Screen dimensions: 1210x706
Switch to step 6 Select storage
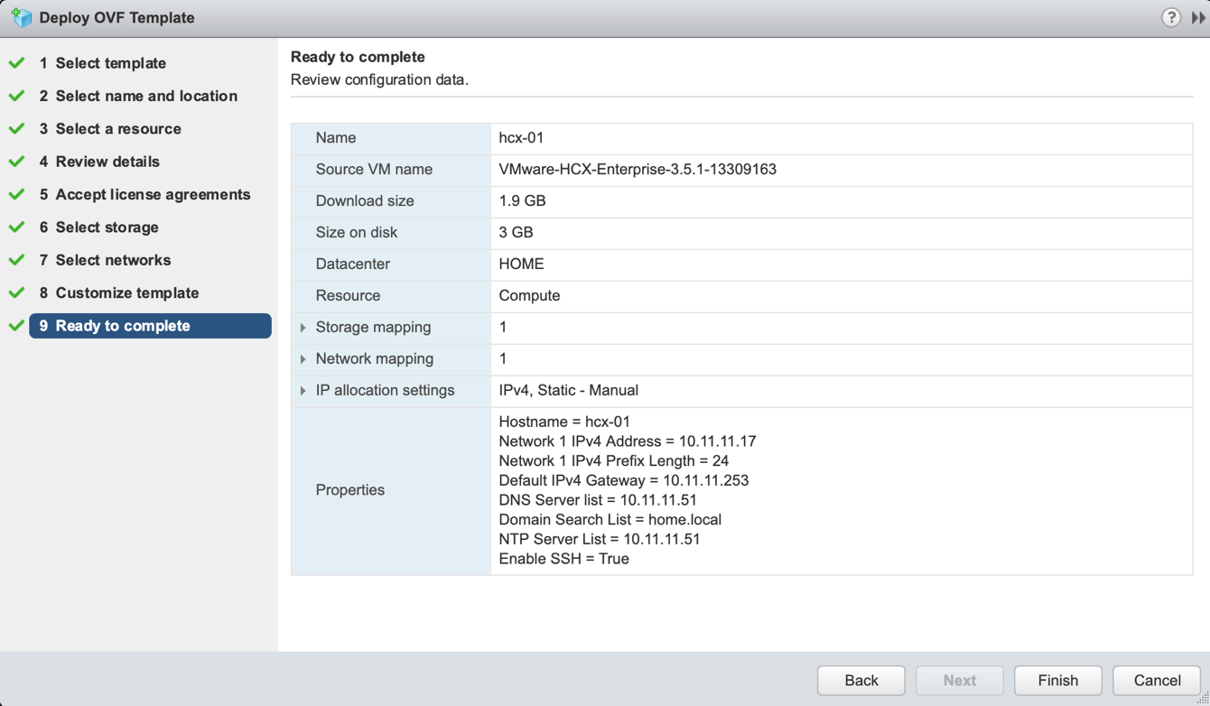[x=107, y=228]
